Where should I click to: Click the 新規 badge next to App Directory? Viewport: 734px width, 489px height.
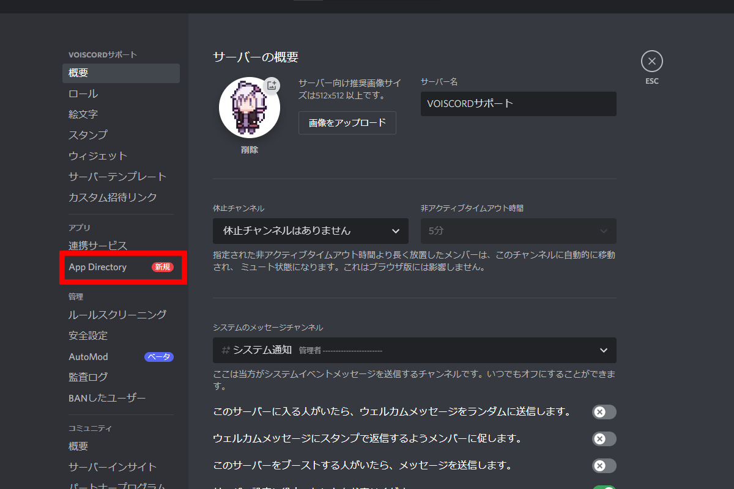tap(163, 267)
